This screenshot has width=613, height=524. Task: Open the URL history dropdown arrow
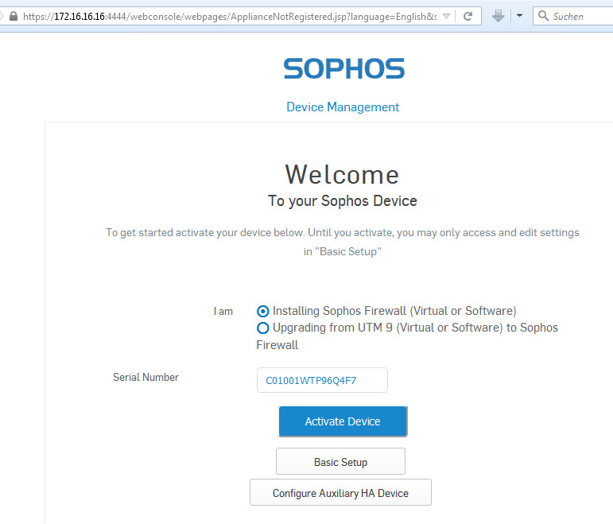coord(446,17)
